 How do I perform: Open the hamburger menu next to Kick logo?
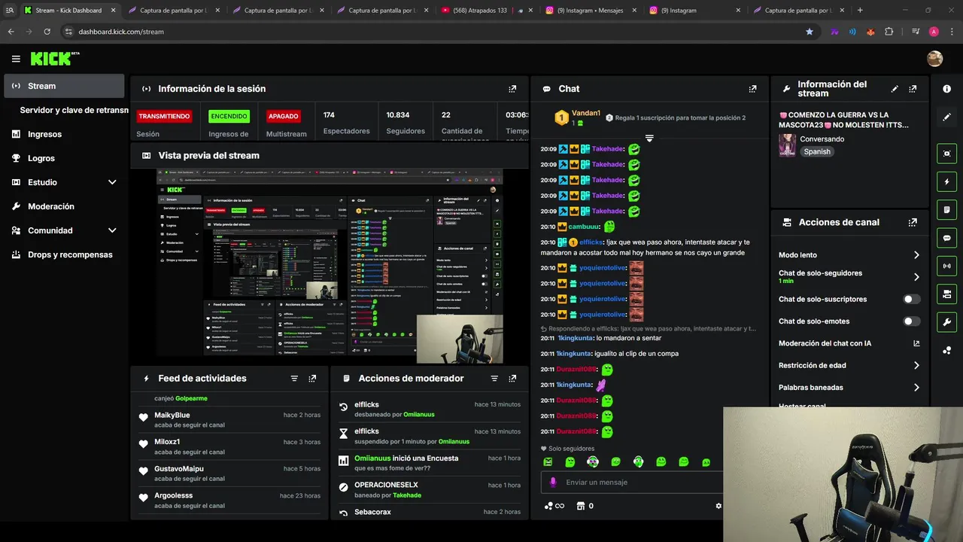tap(16, 59)
